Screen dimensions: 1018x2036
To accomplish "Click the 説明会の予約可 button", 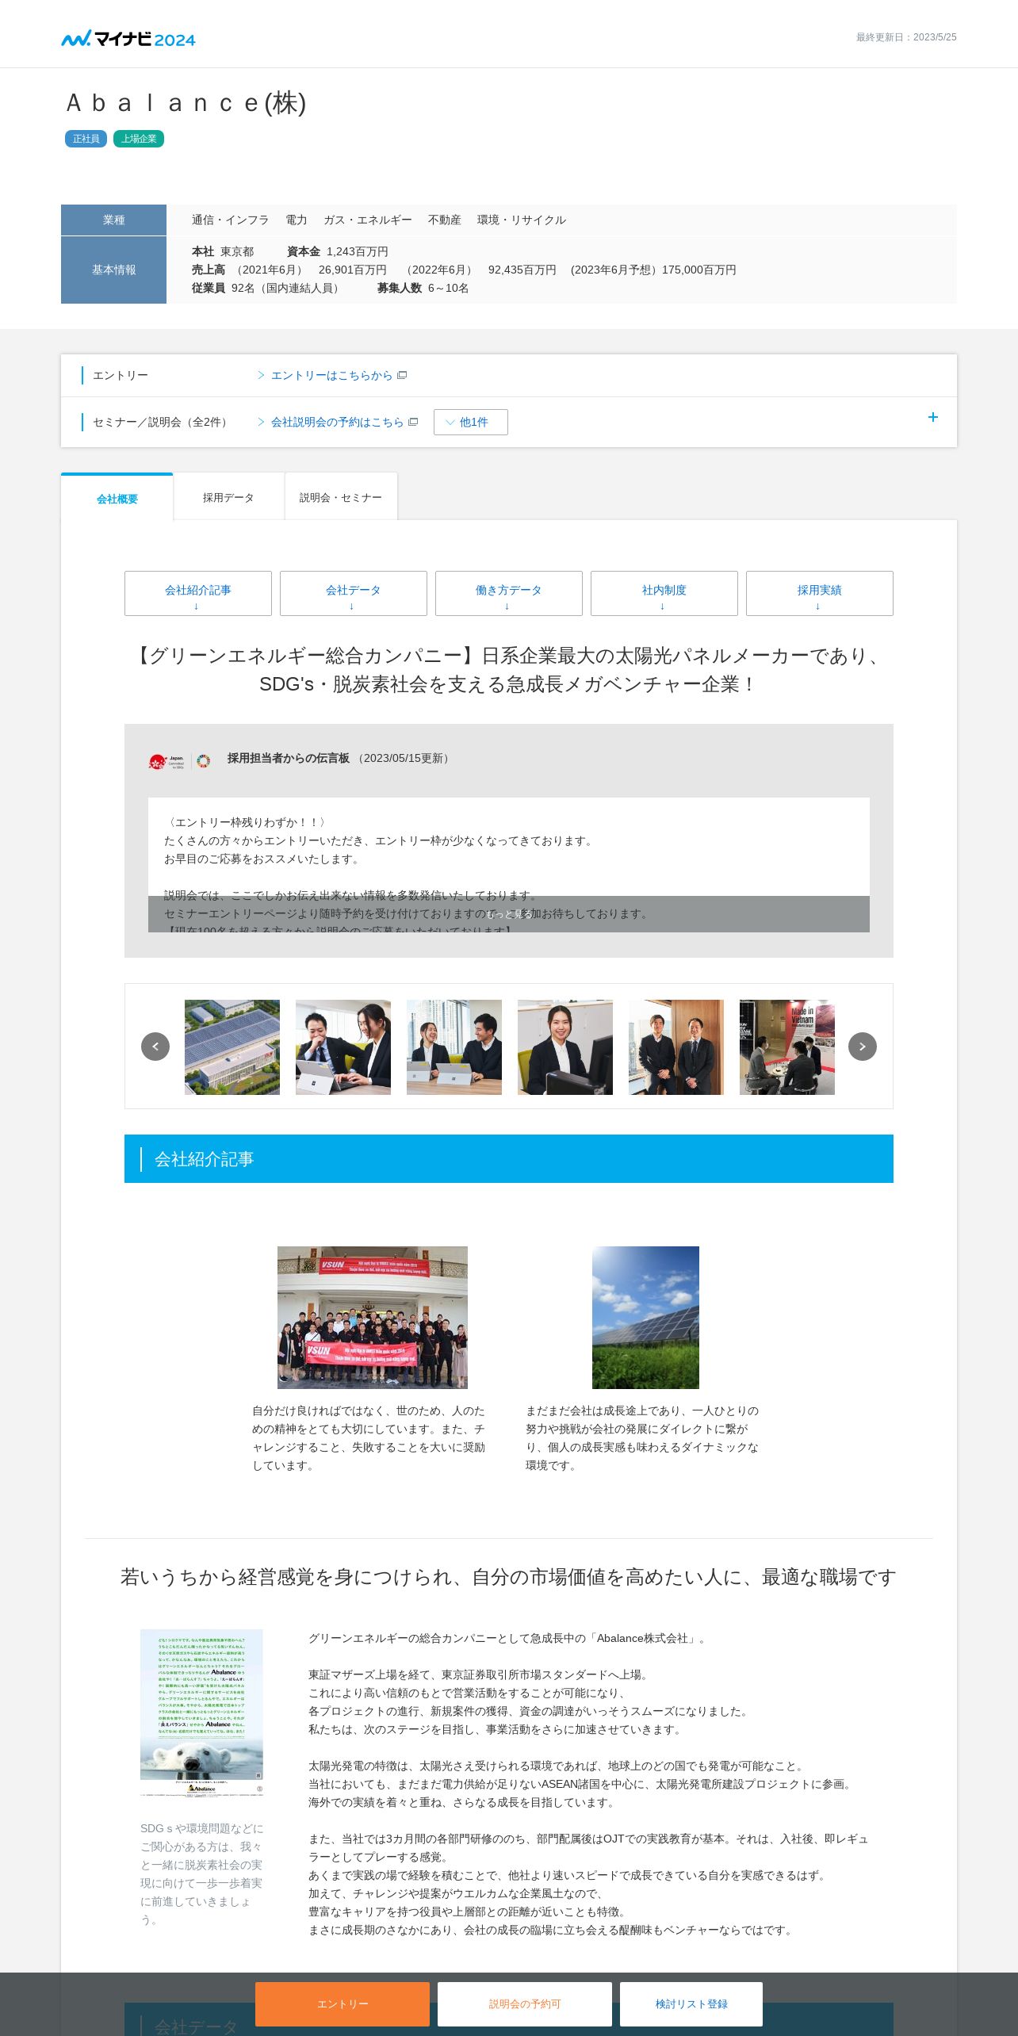I will (525, 2004).
